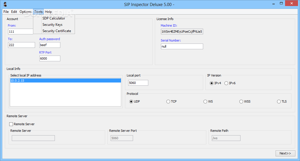This screenshot has height=161, width=300.
Task: Click the Local port field
Action: pyautogui.click(x=138, y=83)
